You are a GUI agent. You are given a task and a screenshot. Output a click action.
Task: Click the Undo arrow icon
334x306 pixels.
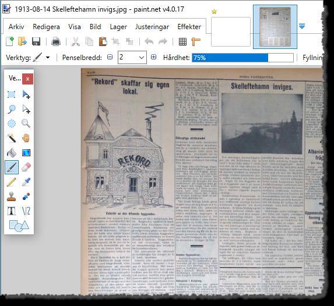[149, 41]
